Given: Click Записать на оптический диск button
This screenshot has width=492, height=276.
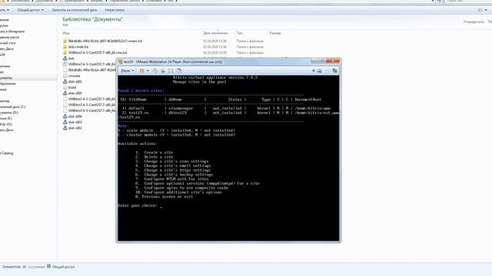Looking at the screenshot, I should coord(75,10).
